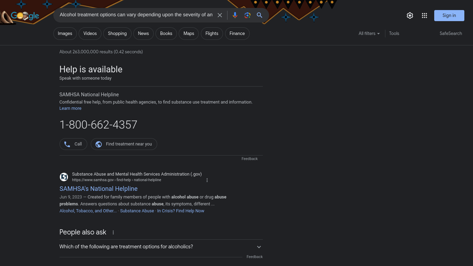Open the Alcohol, Tobacco, and Other... sitelink
The width and height of the screenshot is (473, 266).
coord(88,211)
